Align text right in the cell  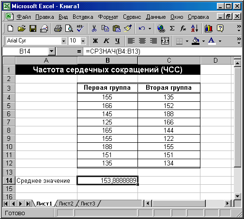click(x=153, y=41)
